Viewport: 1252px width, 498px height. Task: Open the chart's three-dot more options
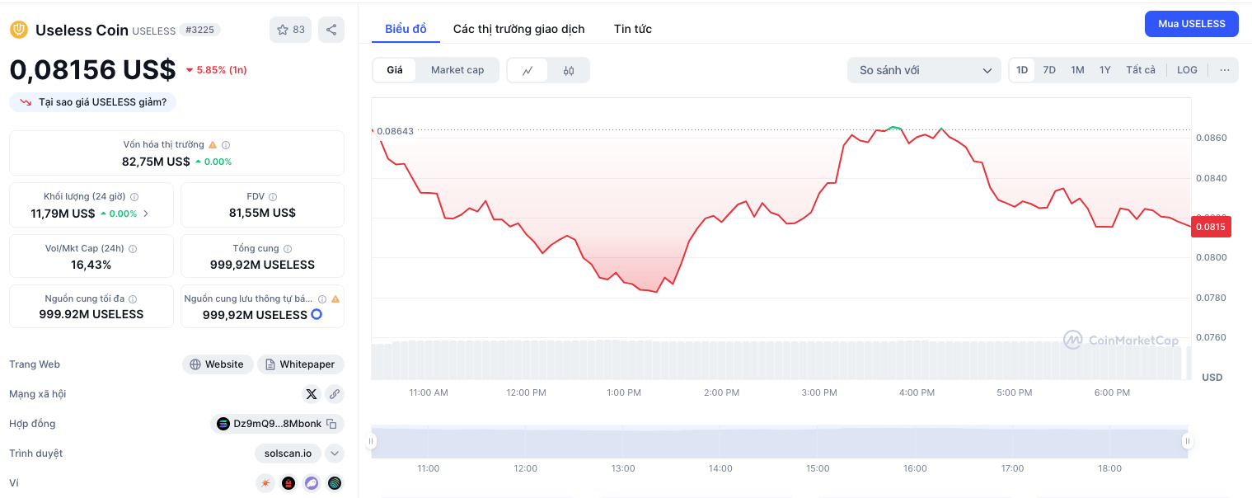click(1225, 70)
